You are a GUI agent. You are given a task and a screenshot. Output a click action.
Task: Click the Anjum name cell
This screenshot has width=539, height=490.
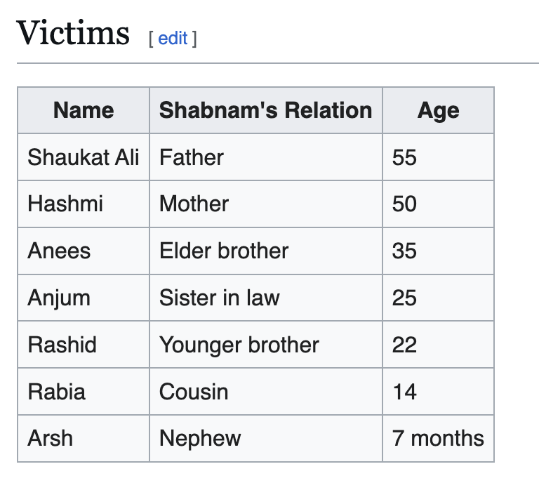pos(84,298)
